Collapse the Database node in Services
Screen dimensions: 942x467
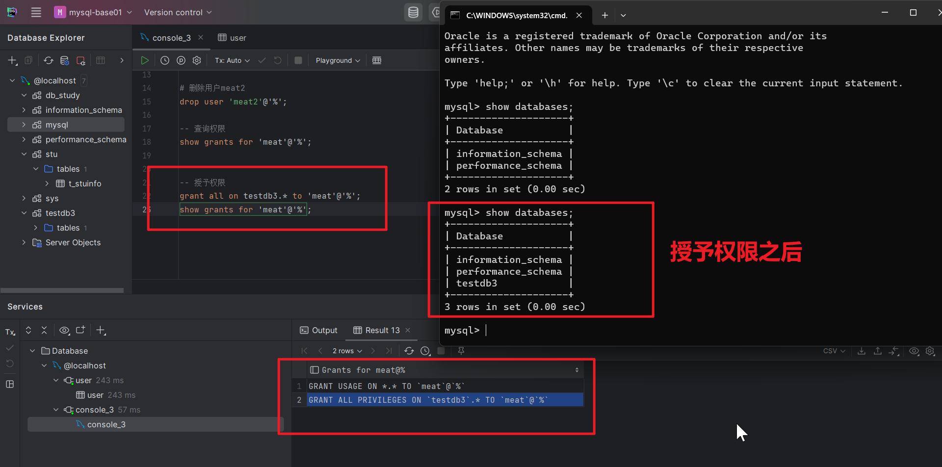(x=32, y=351)
